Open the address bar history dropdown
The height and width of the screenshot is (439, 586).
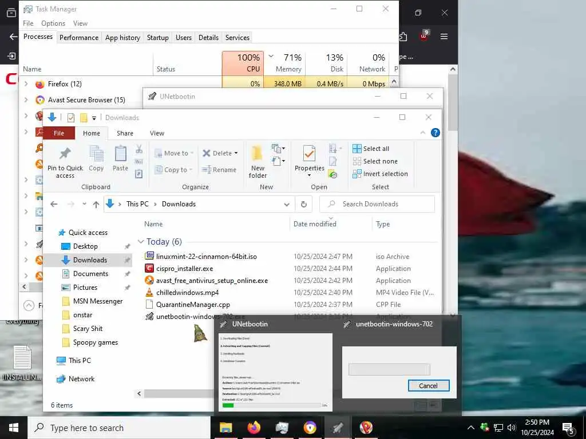(x=287, y=204)
